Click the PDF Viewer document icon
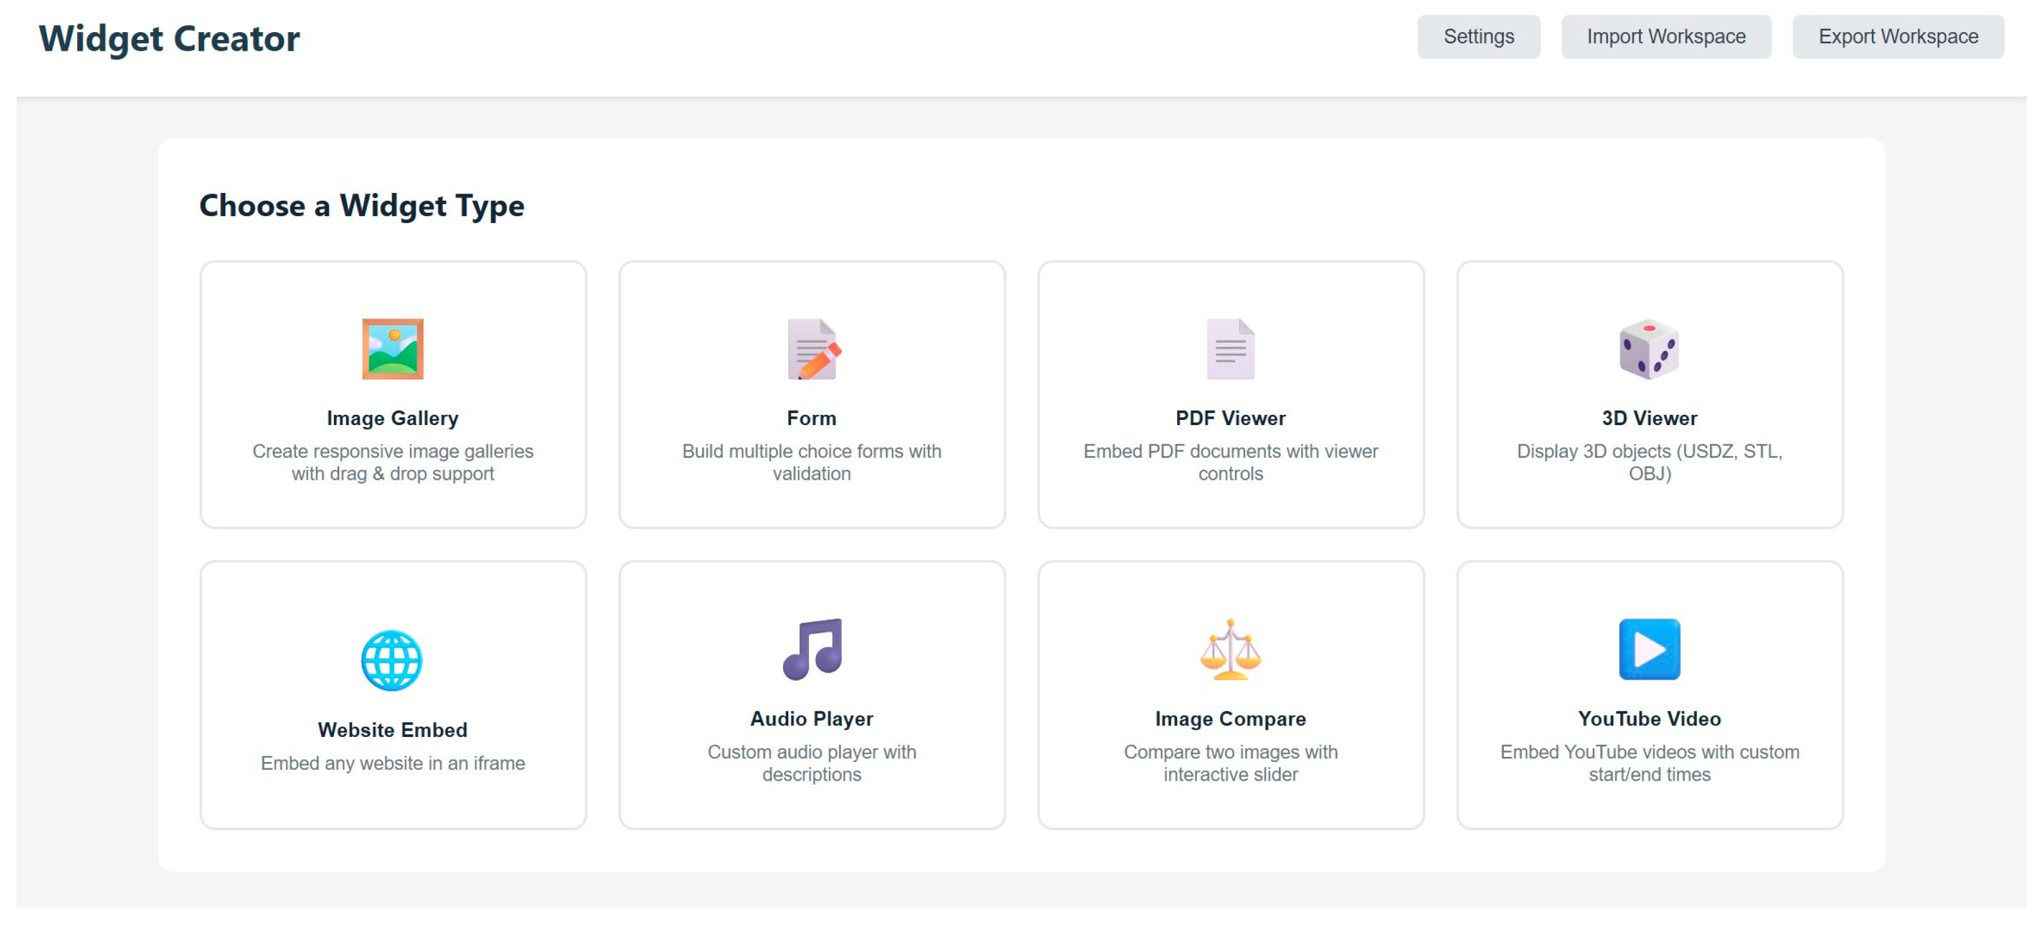This screenshot has height=926, width=2040. 1230,349
